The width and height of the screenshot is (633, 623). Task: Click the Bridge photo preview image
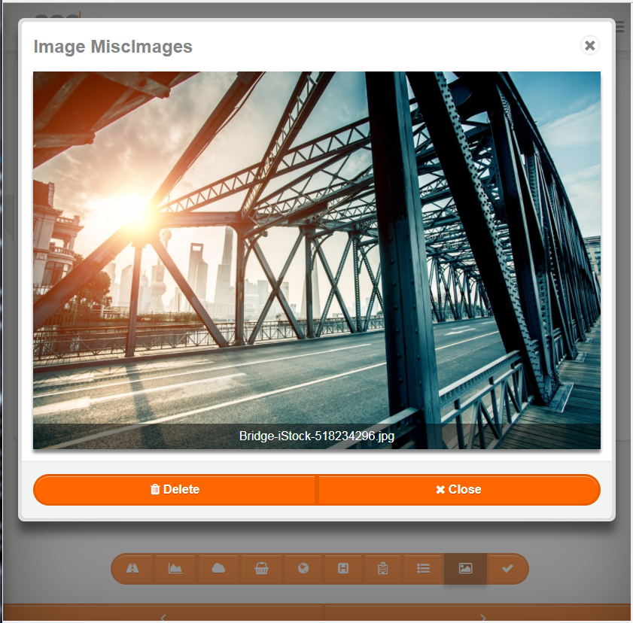coord(317,260)
